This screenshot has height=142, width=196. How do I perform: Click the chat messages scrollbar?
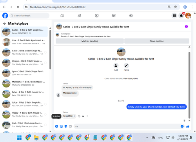click(189, 85)
